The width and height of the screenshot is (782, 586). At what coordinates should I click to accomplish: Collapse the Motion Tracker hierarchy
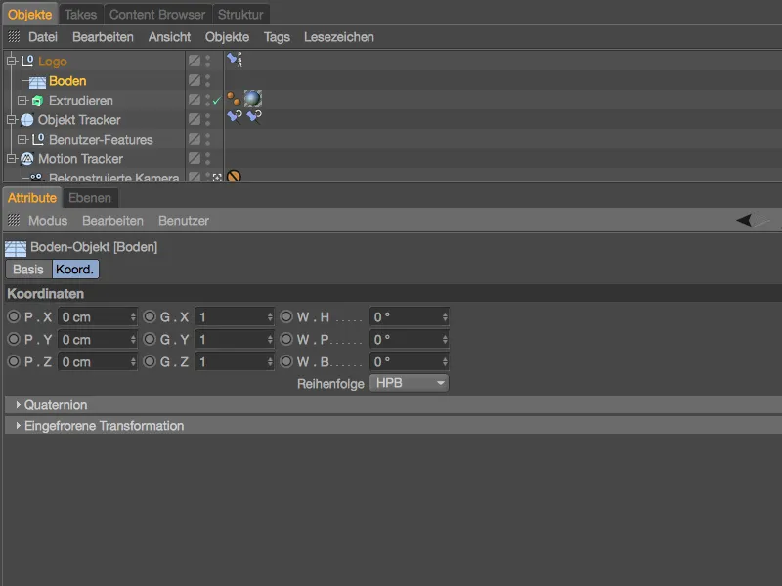12,159
